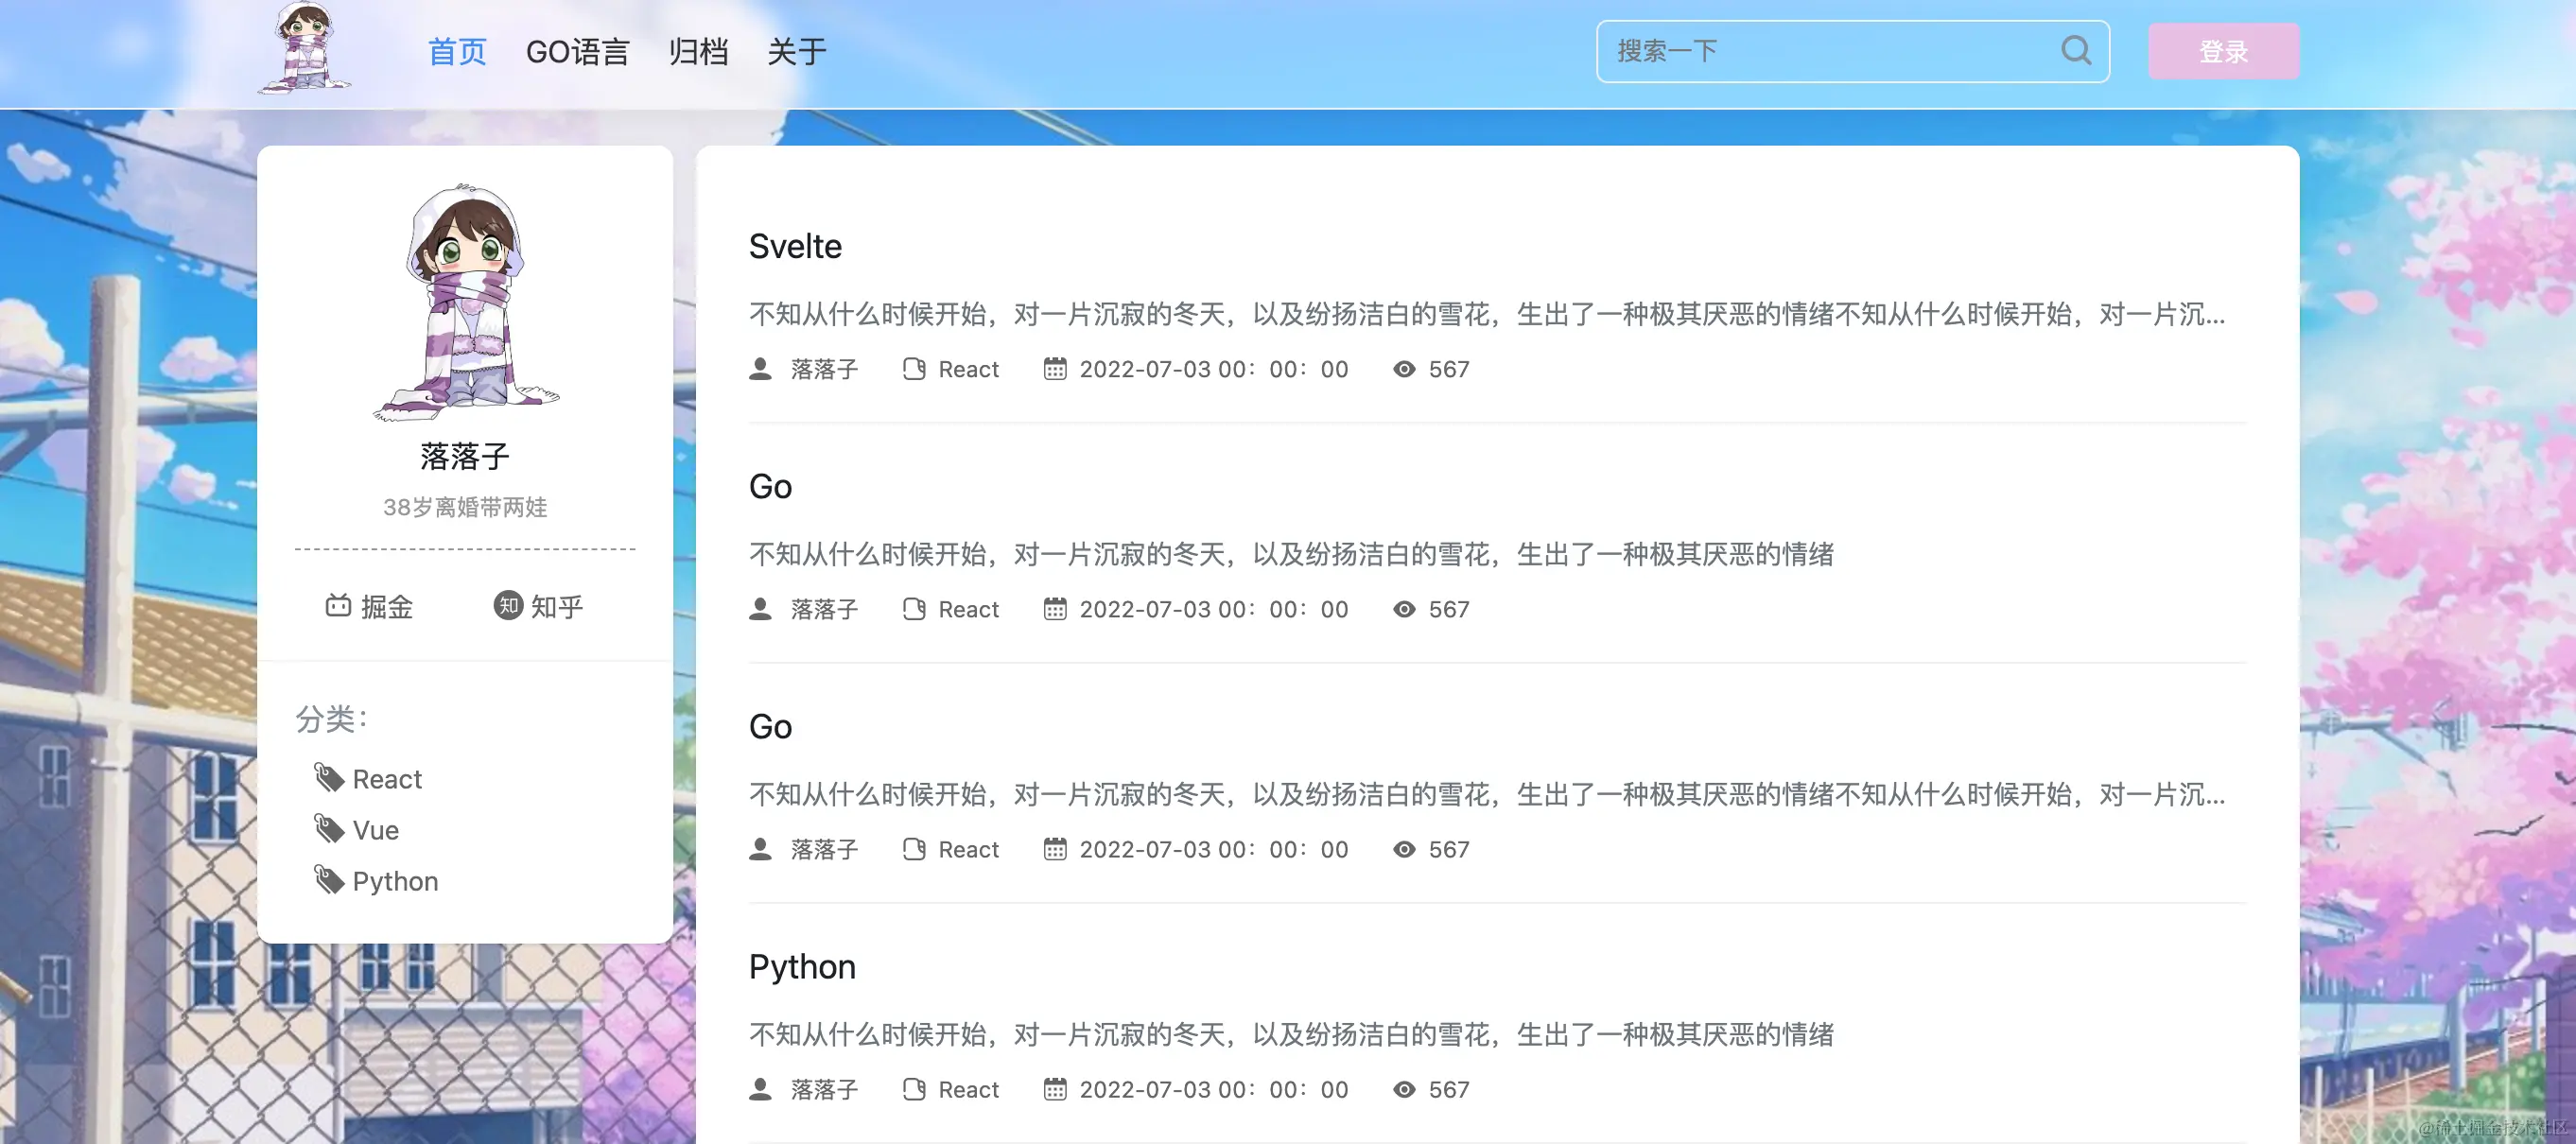Open the Python article title link
This screenshot has width=2576, height=1144.
[801, 966]
